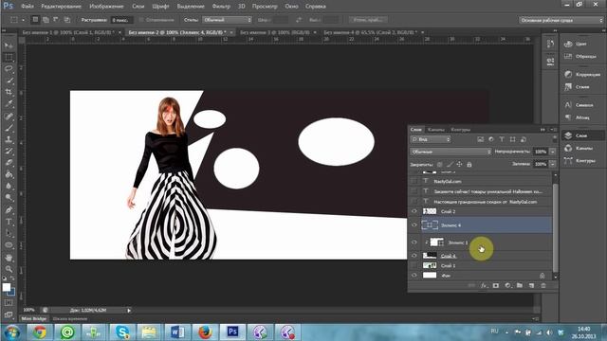607x341 pixels.
Task: Toggle the Сглаживание anti-alias checkbox
Action: (141, 19)
